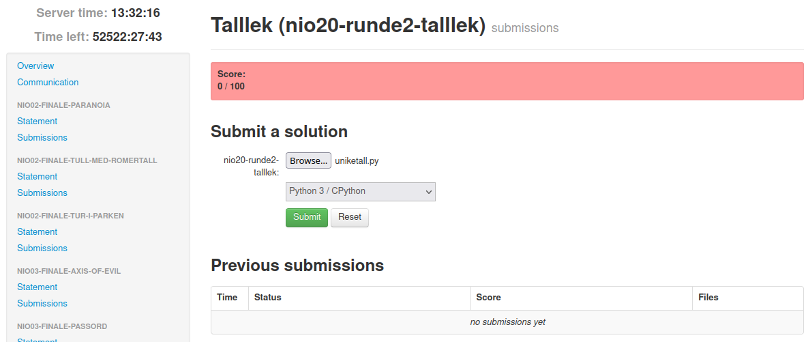
Task: Click the Time column header
Action: pos(227,298)
